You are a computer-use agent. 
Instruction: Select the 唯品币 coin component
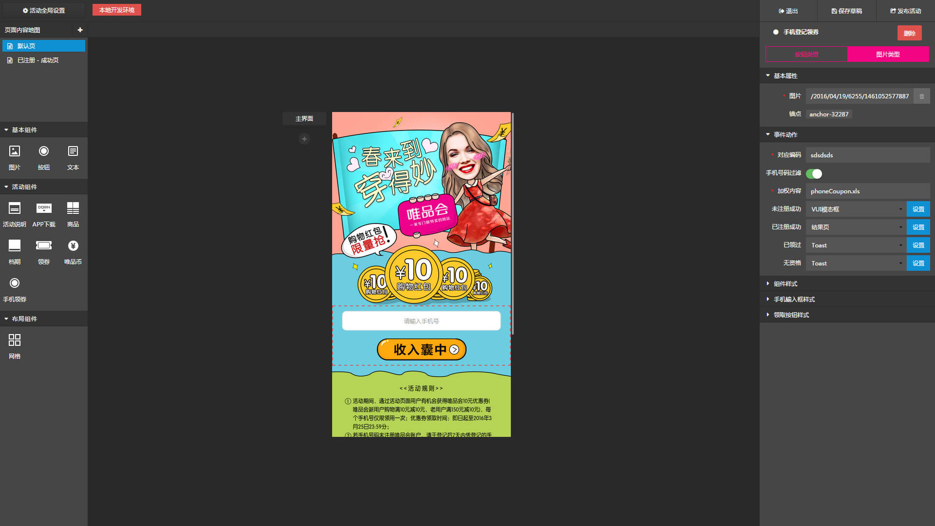click(73, 252)
